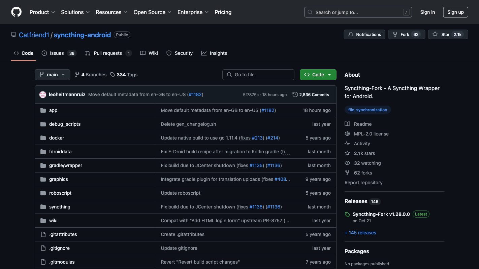The height and width of the screenshot is (269, 479).
Task: Switch to the Issues tab
Action: (x=59, y=53)
